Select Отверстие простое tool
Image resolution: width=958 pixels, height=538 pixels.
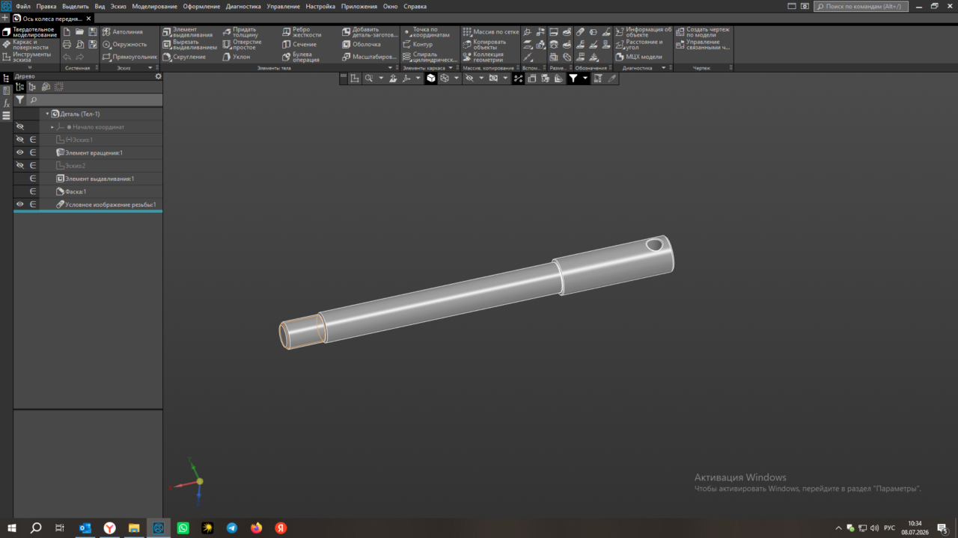coord(242,44)
